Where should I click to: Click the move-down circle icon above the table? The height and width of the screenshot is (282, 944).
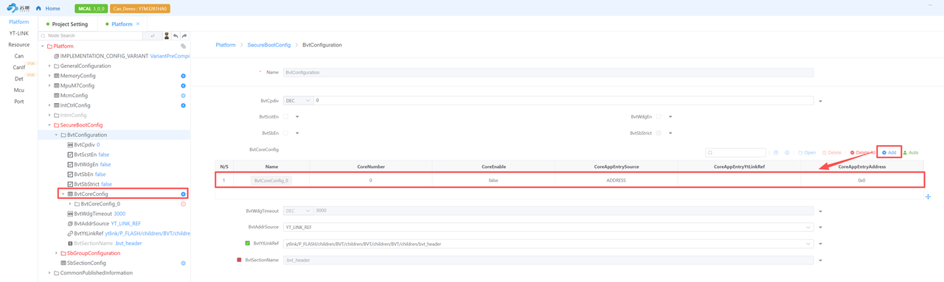pos(787,152)
